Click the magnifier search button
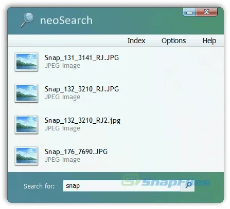 coord(188,185)
